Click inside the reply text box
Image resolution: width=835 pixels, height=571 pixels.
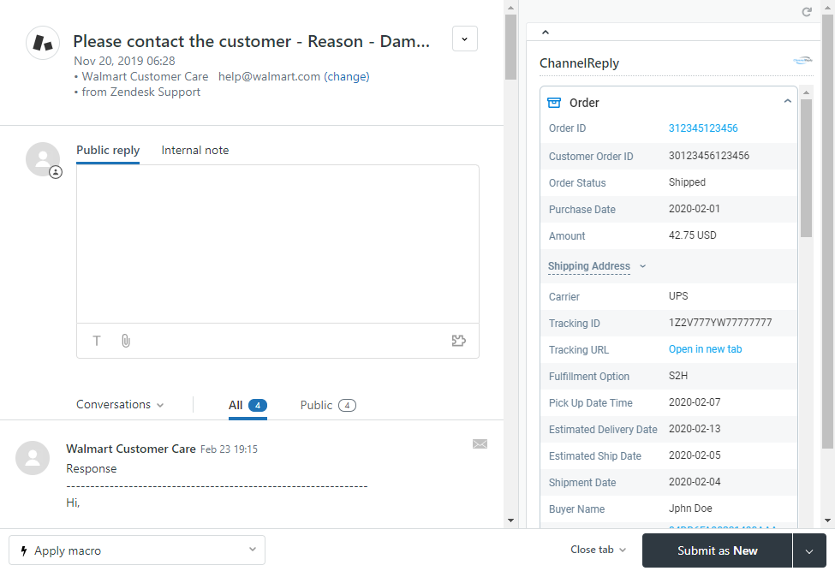(x=277, y=244)
